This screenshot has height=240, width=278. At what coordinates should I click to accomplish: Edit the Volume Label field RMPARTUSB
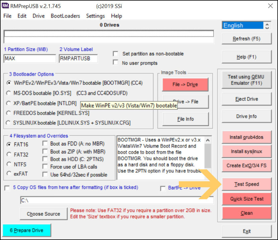[x=78, y=58]
